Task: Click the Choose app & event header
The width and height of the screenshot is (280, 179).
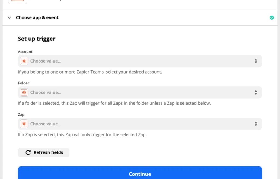Action: point(37,17)
